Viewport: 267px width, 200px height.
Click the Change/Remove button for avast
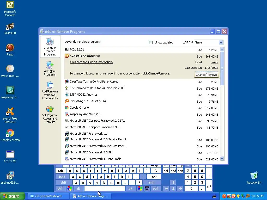point(206,75)
